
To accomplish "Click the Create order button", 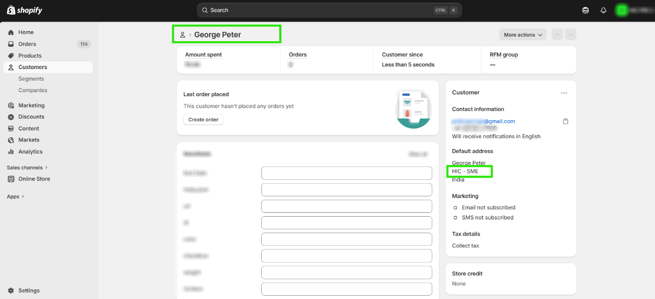I will click(203, 120).
